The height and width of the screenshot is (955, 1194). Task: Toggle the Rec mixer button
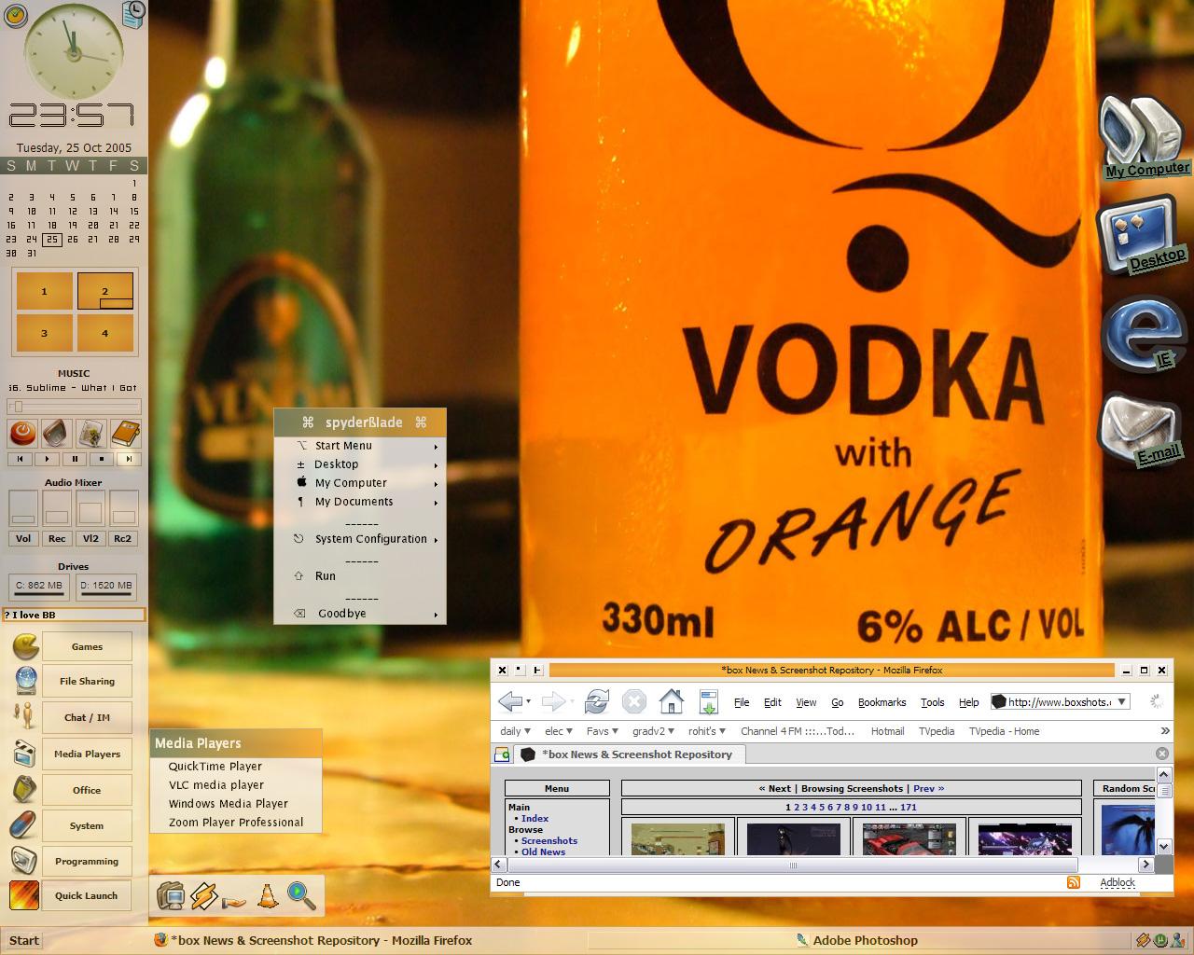point(57,538)
